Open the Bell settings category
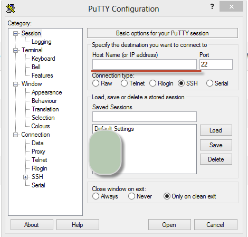Screen dimensions: 248x237 click(36, 67)
